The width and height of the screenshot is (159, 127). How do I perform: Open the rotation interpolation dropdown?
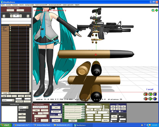[23, 107]
